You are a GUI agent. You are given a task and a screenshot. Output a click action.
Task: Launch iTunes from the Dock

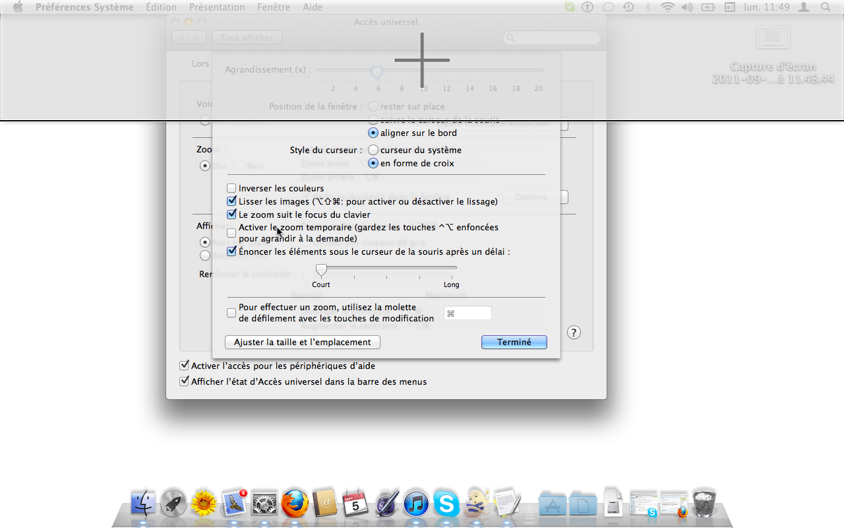[x=416, y=505]
